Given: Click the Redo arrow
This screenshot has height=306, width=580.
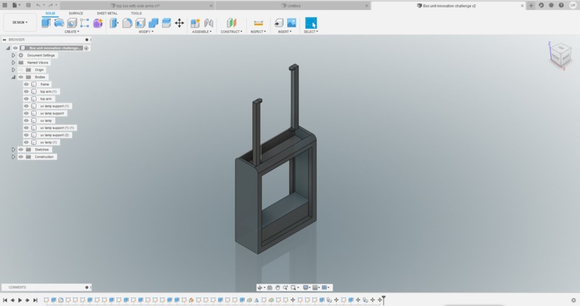Looking at the screenshot, I should (50, 5).
